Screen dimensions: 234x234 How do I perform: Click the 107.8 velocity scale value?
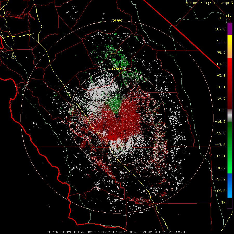[x=220, y=29]
